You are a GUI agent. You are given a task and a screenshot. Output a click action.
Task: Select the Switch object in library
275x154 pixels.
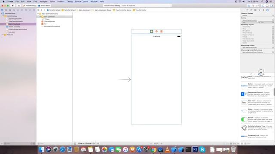257,119
